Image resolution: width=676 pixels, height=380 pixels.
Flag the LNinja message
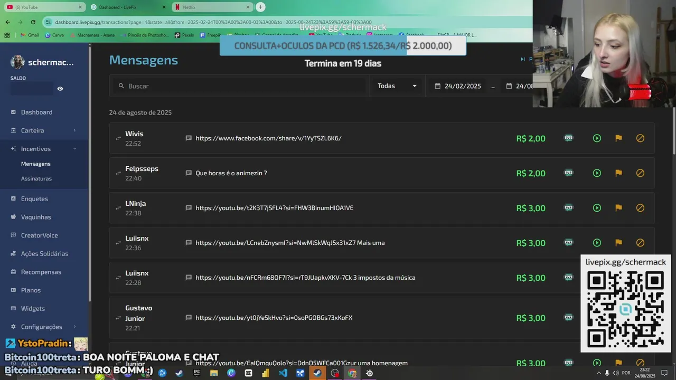618,208
